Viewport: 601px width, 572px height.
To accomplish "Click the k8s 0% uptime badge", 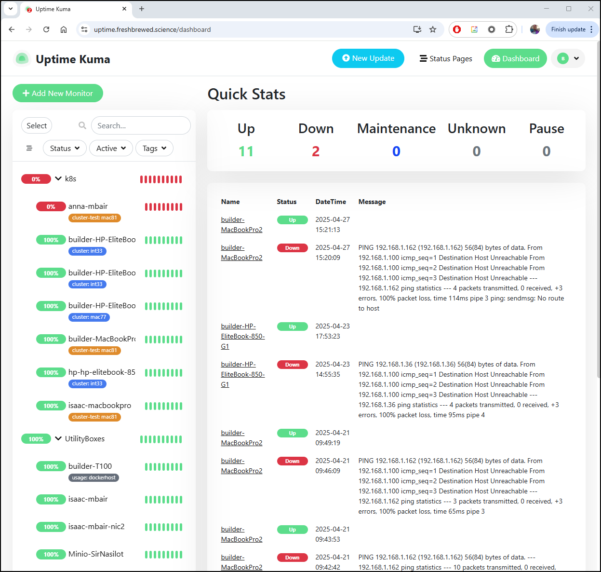I will click(x=36, y=179).
